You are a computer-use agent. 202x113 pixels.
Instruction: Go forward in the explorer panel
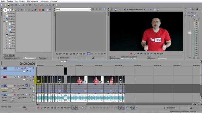(9, 10)
